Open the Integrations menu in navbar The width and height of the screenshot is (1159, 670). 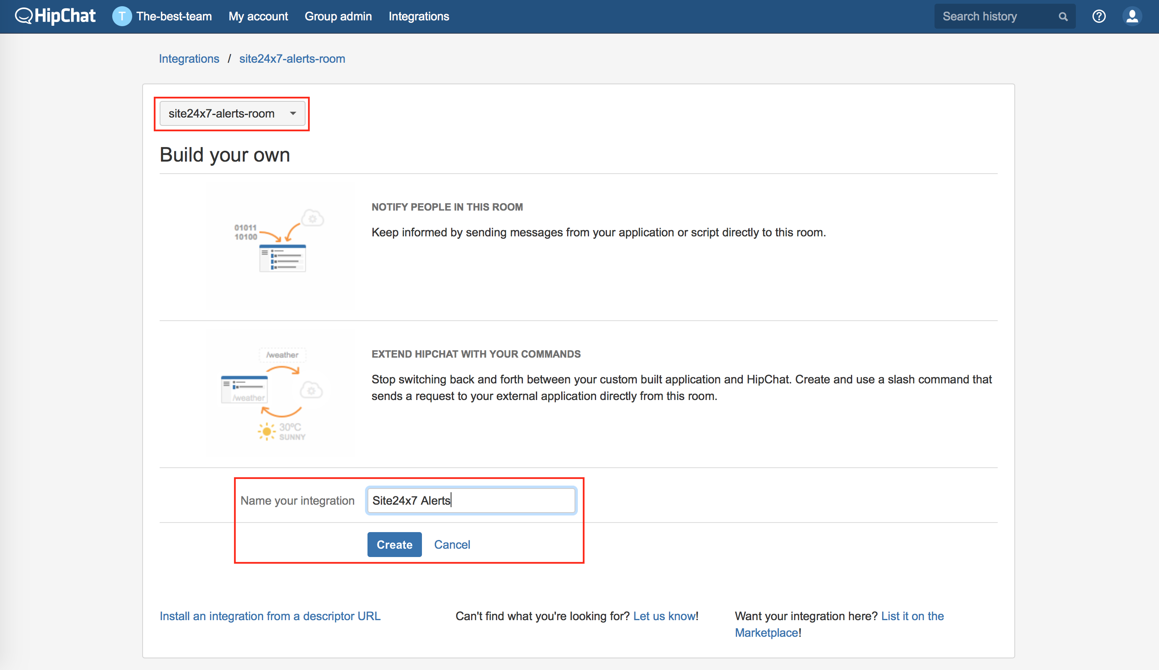click(419, 17)
